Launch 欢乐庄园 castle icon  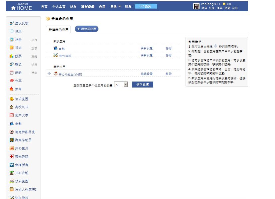[x=12, y=181]
